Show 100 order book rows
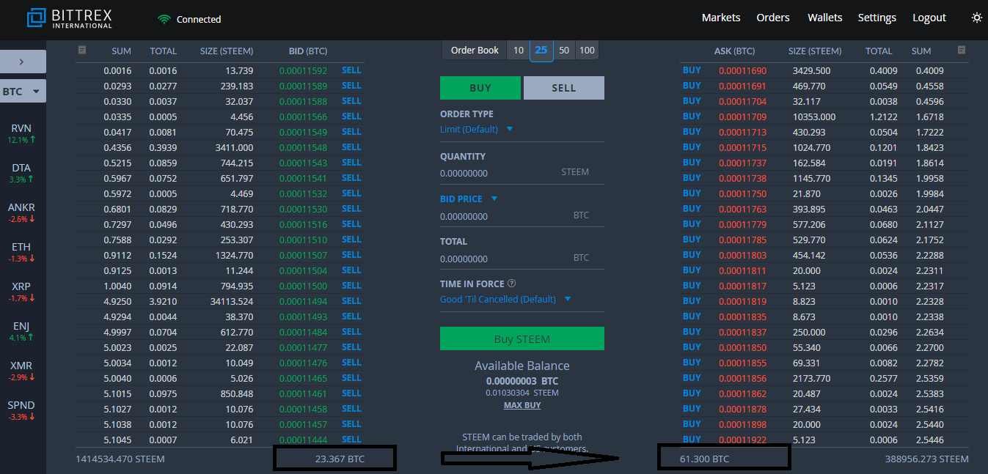 click(587, 50)
